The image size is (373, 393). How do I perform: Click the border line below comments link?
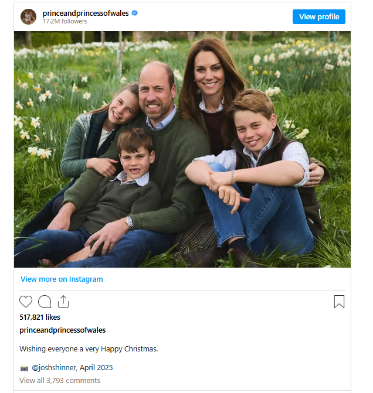[182, 390]
